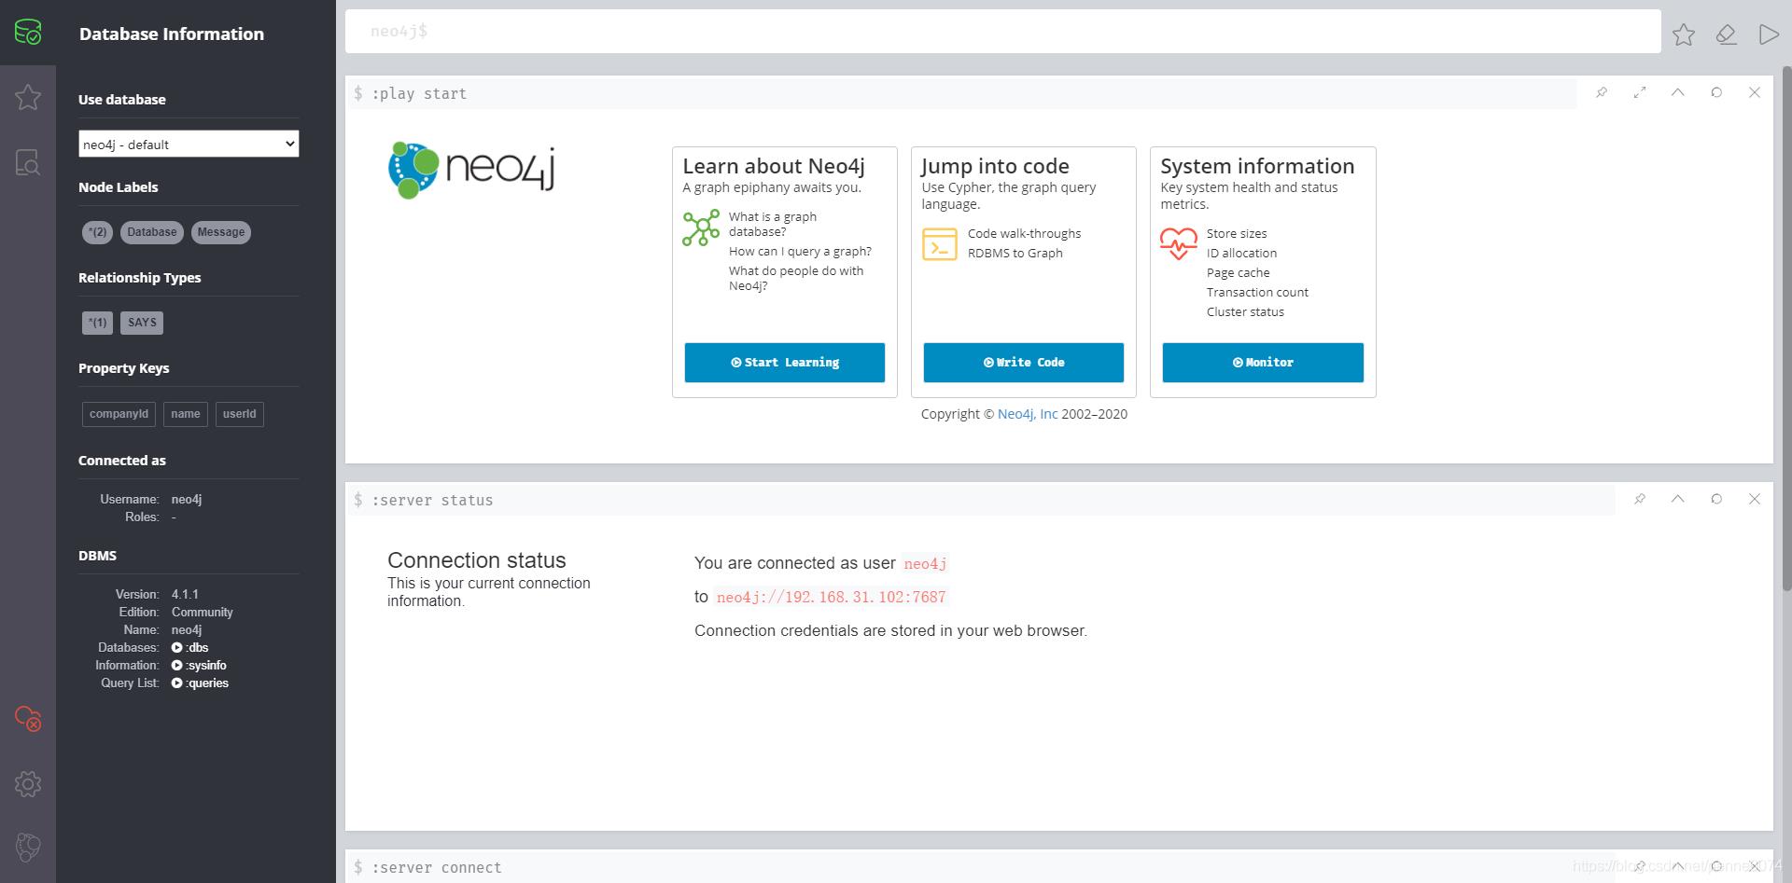Select the *(2) node label

coord(97,232)
